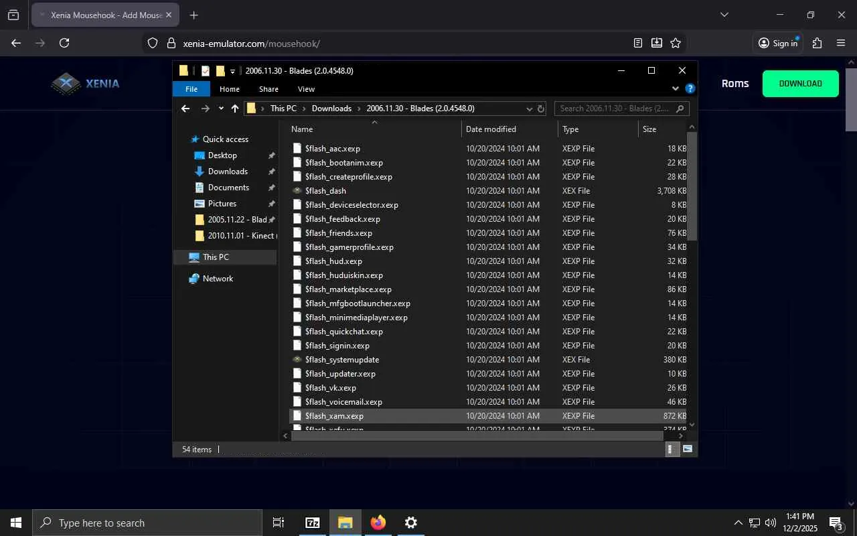
Task: Open the recent locations dropdown in Explorer
Action: coord(221,109)
